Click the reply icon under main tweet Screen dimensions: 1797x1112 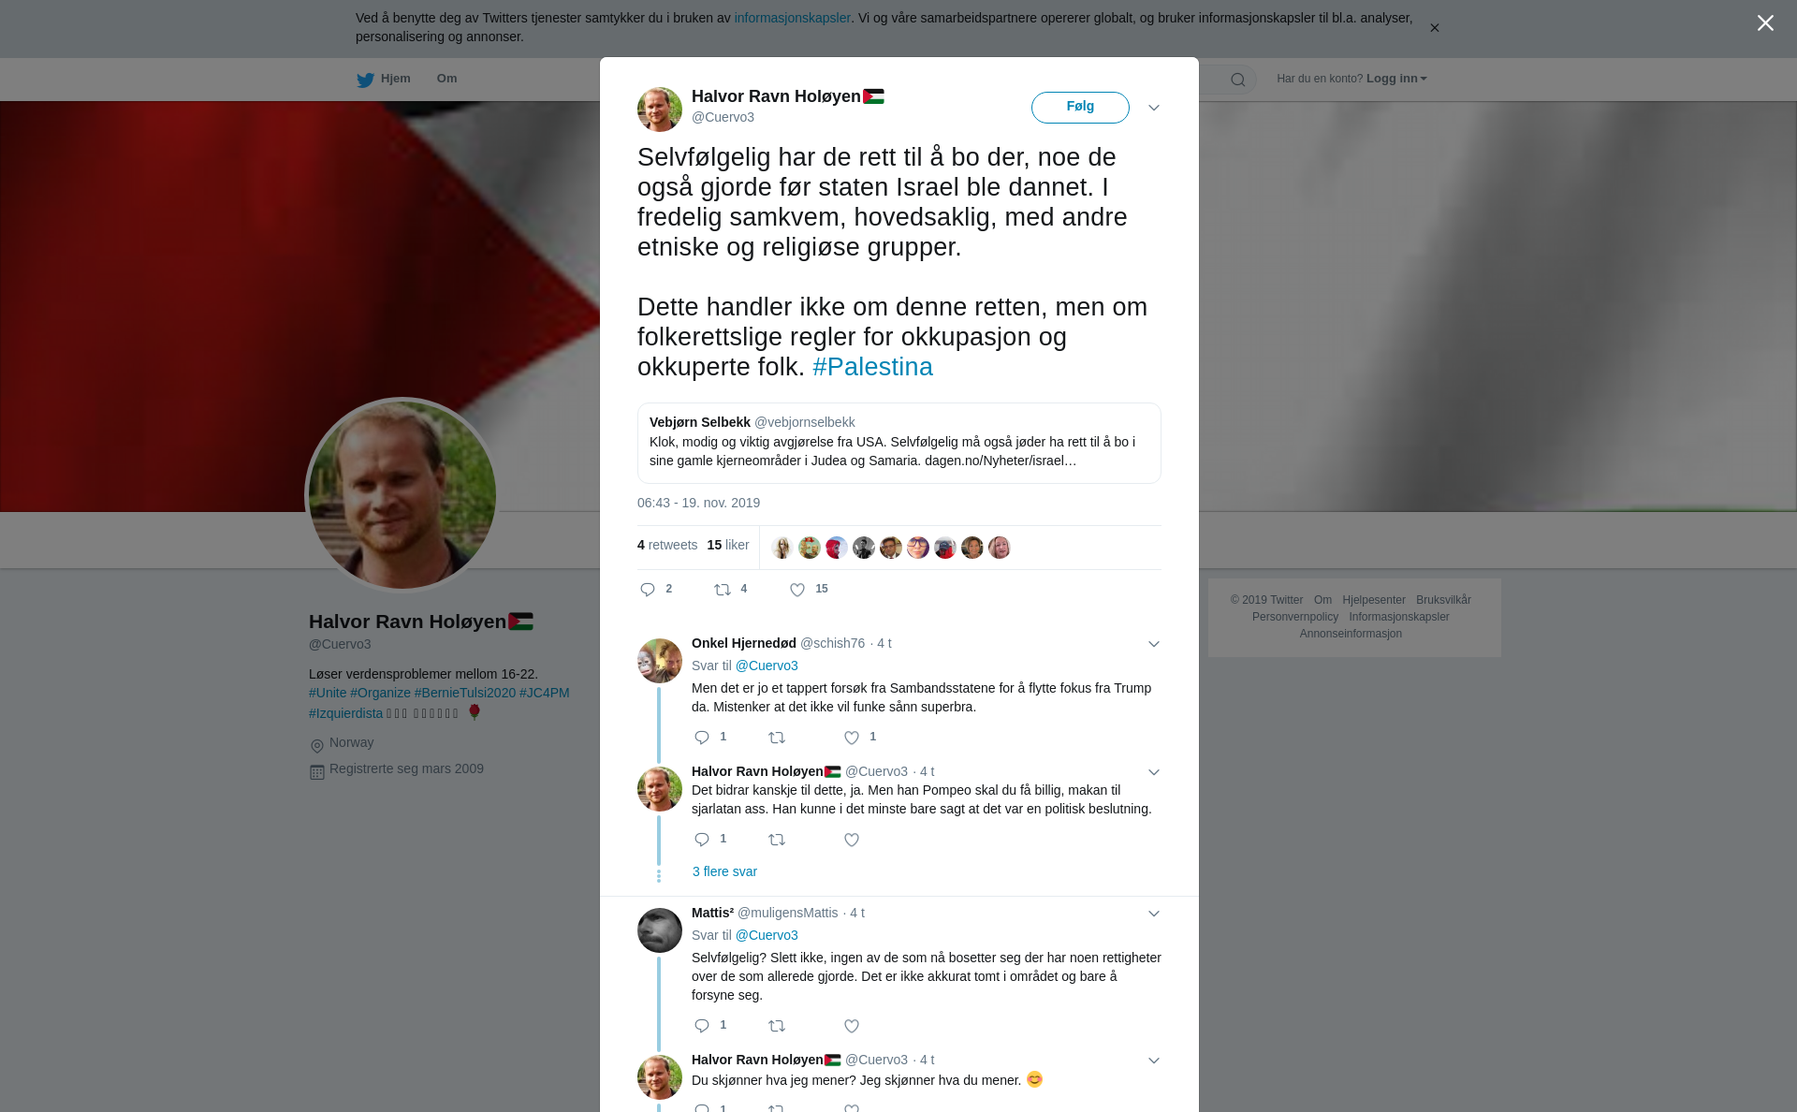(x=648, y=590)
